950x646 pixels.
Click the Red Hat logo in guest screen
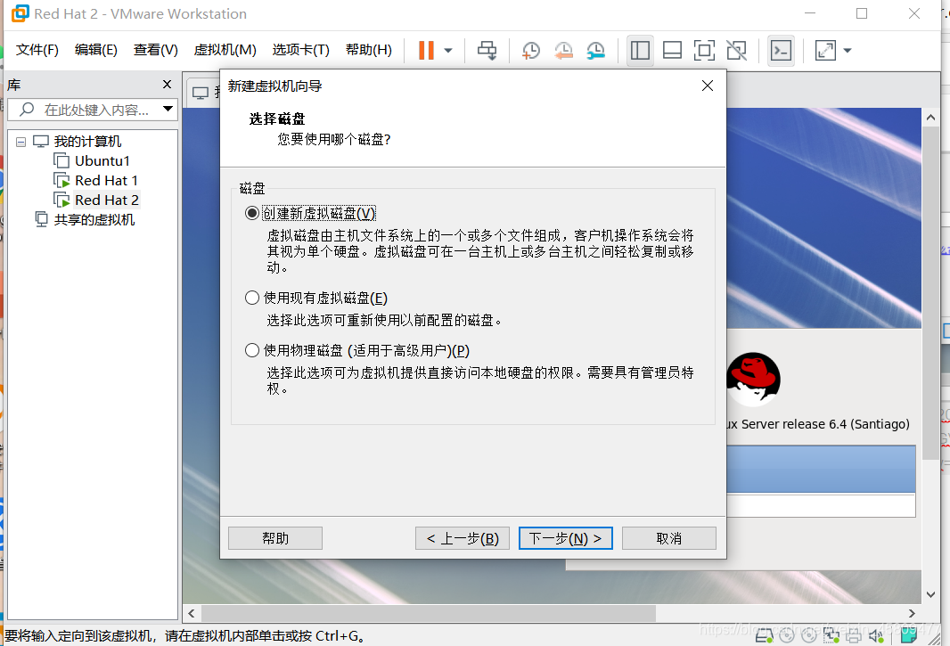(753, 379)
